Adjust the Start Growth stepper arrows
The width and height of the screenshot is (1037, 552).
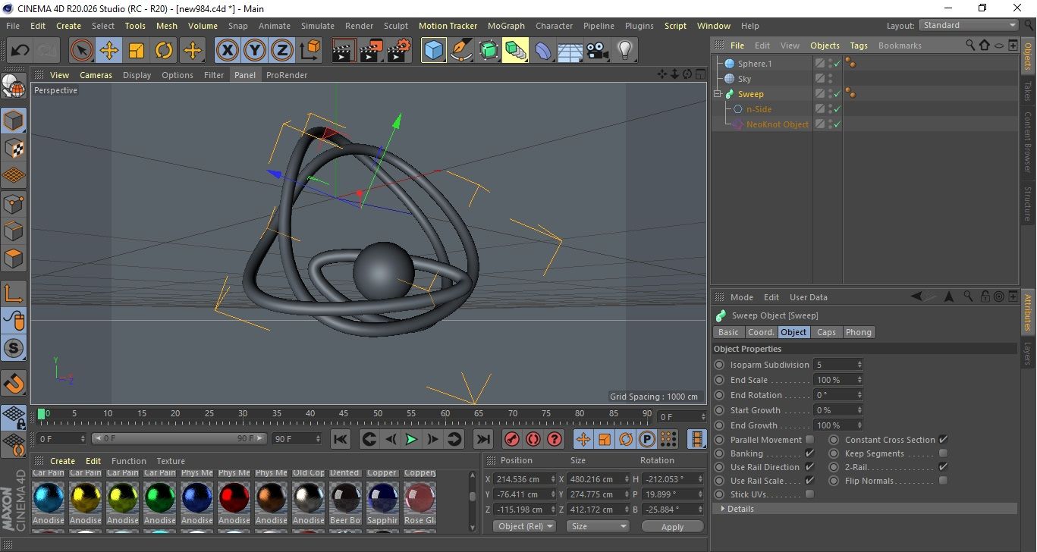click(x=859, y=410)
